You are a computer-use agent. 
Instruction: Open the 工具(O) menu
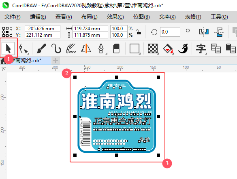point(219,17)
